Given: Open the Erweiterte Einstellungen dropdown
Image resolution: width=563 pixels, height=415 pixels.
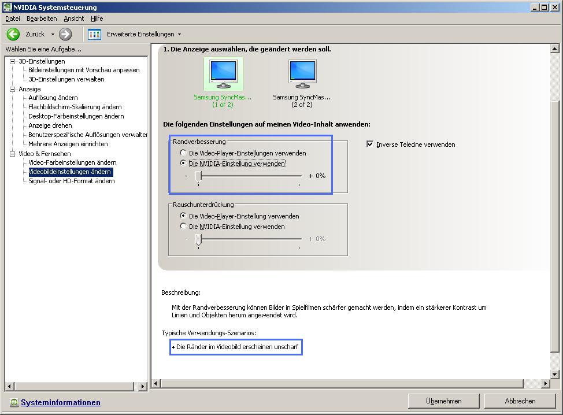Looking at the screenshot, I should pos(180,35).
